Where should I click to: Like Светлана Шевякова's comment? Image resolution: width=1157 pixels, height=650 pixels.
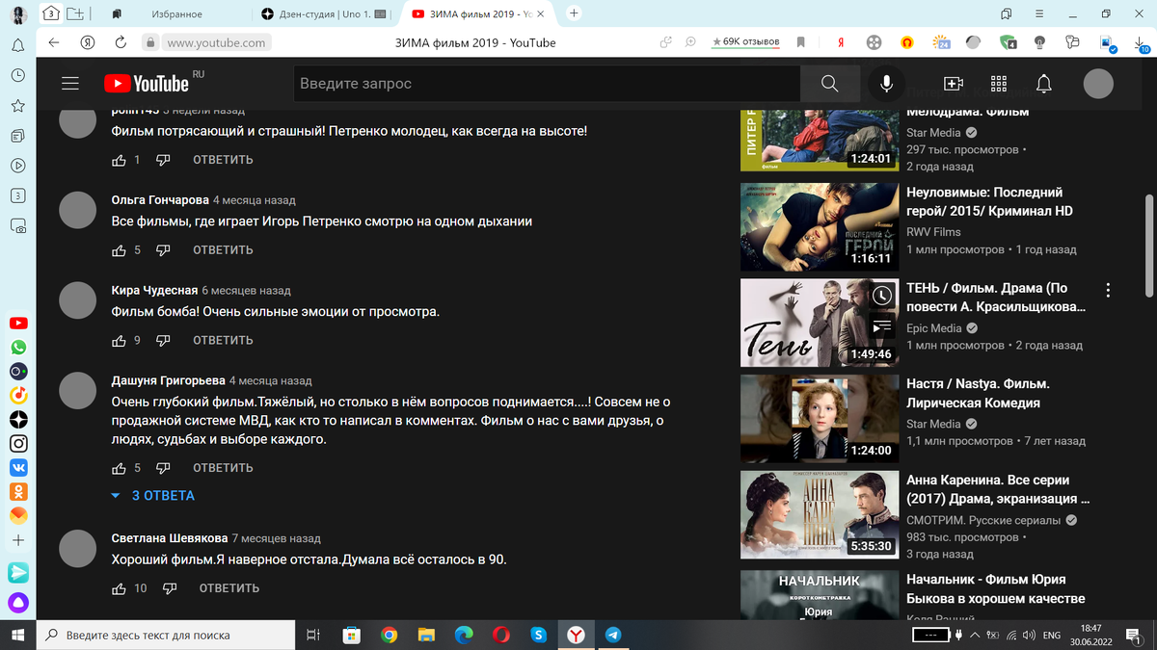[x=120, y=588]
